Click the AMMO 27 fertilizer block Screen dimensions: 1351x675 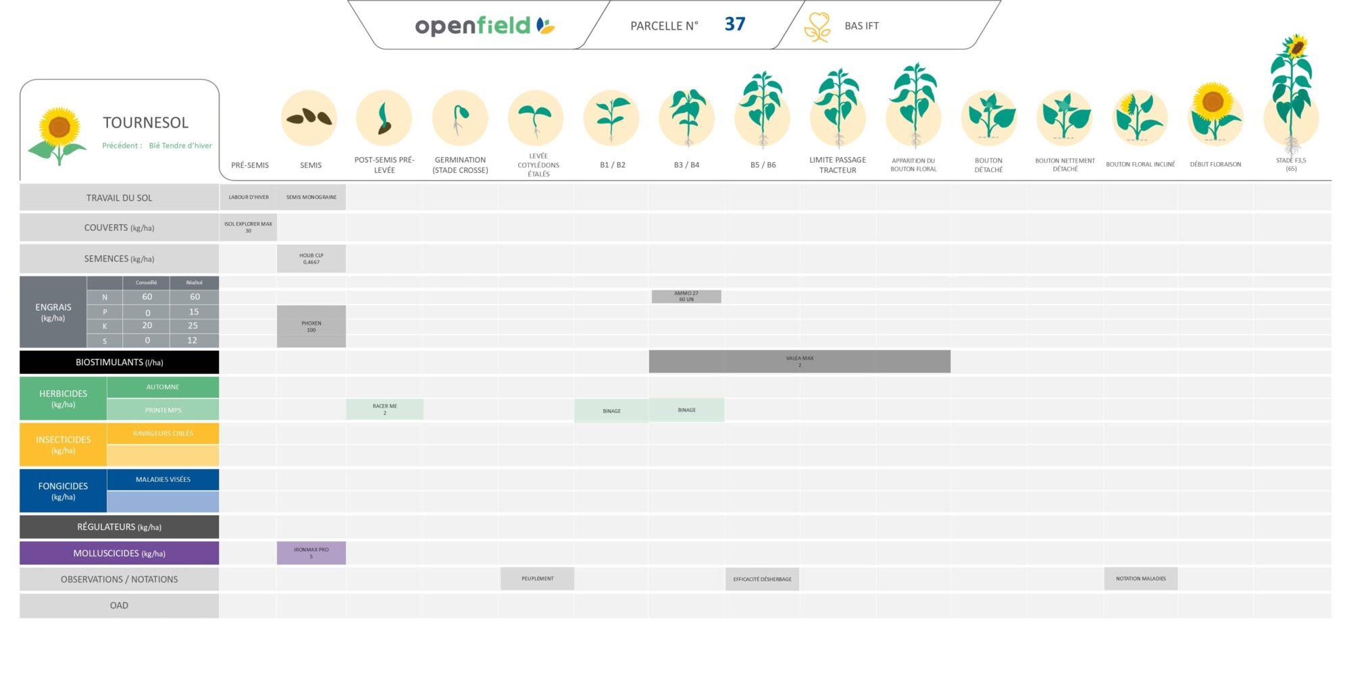(686, 296)
